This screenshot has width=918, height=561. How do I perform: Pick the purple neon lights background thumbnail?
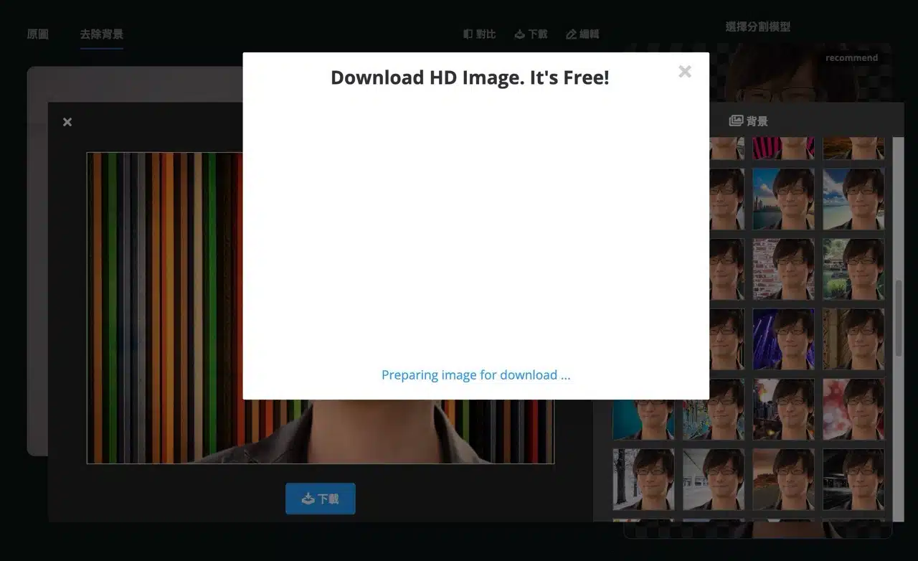[783, 339]
